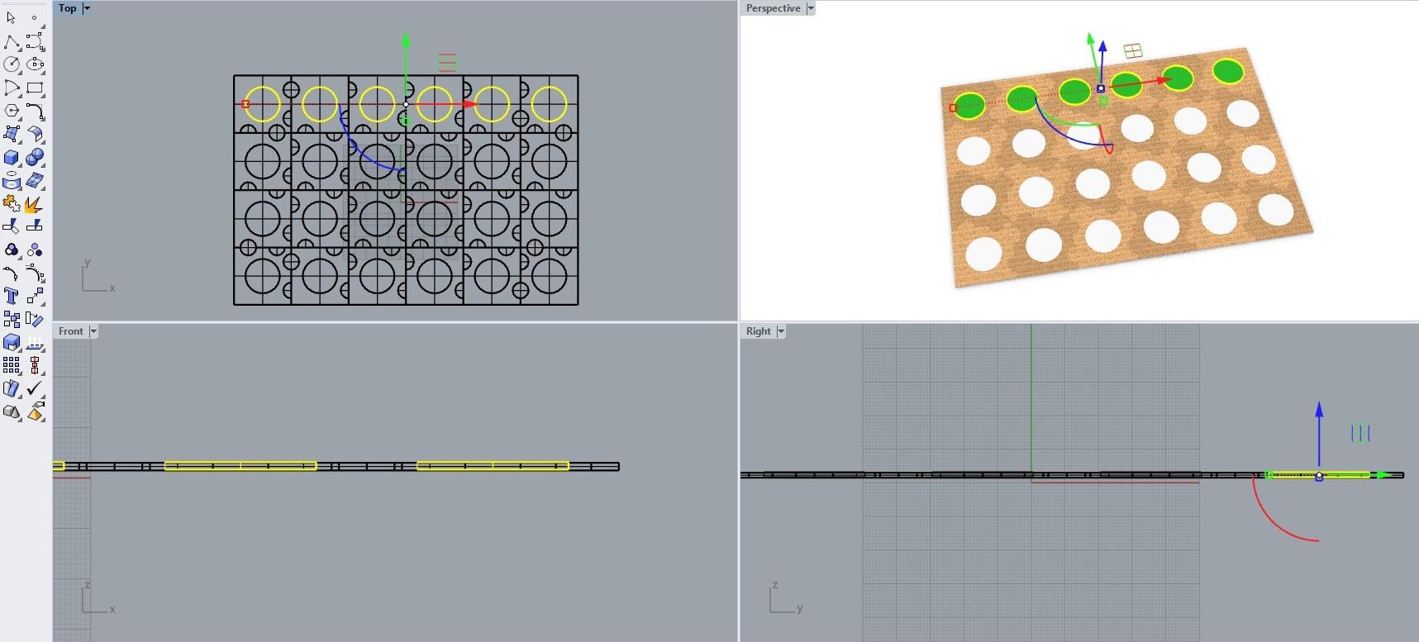
Task: Turn on curve edit points tool
Action: (x=12, y=273)
